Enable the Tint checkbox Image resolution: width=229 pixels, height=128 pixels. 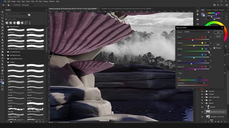pyautogui.click(x=177, y=73)
